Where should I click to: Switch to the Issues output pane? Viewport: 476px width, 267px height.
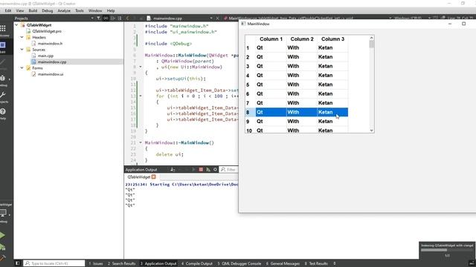click(x=96, y=263)
